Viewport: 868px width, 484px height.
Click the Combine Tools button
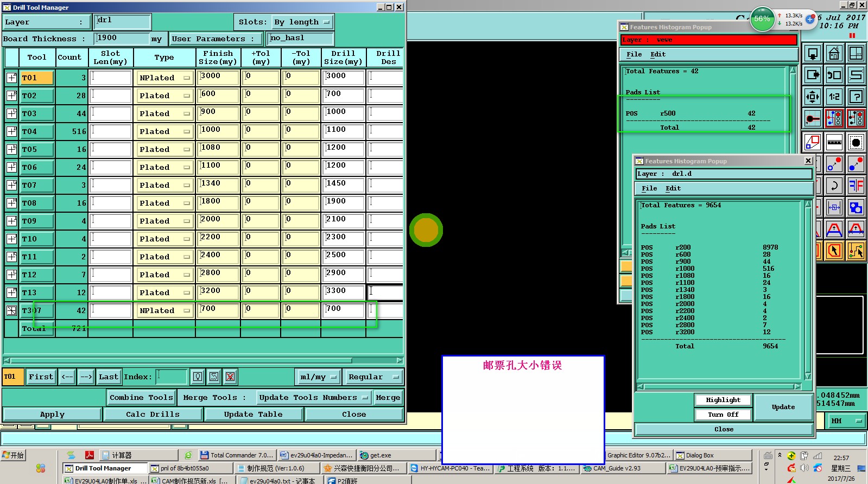coord(141,398)
